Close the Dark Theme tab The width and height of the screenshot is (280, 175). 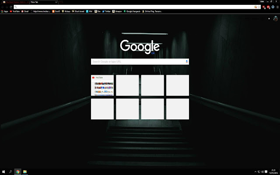coord(28,2)
